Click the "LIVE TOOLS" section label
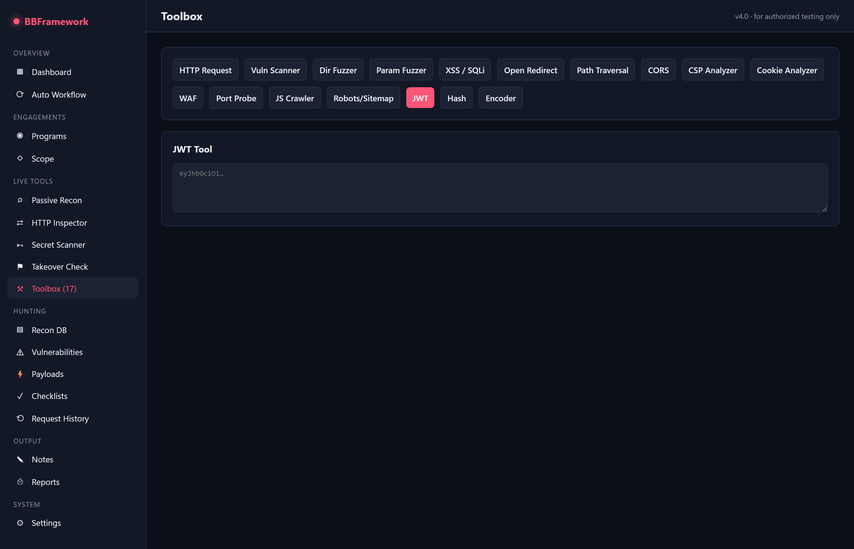Screen dimensions: 854x549 point(33,181)
